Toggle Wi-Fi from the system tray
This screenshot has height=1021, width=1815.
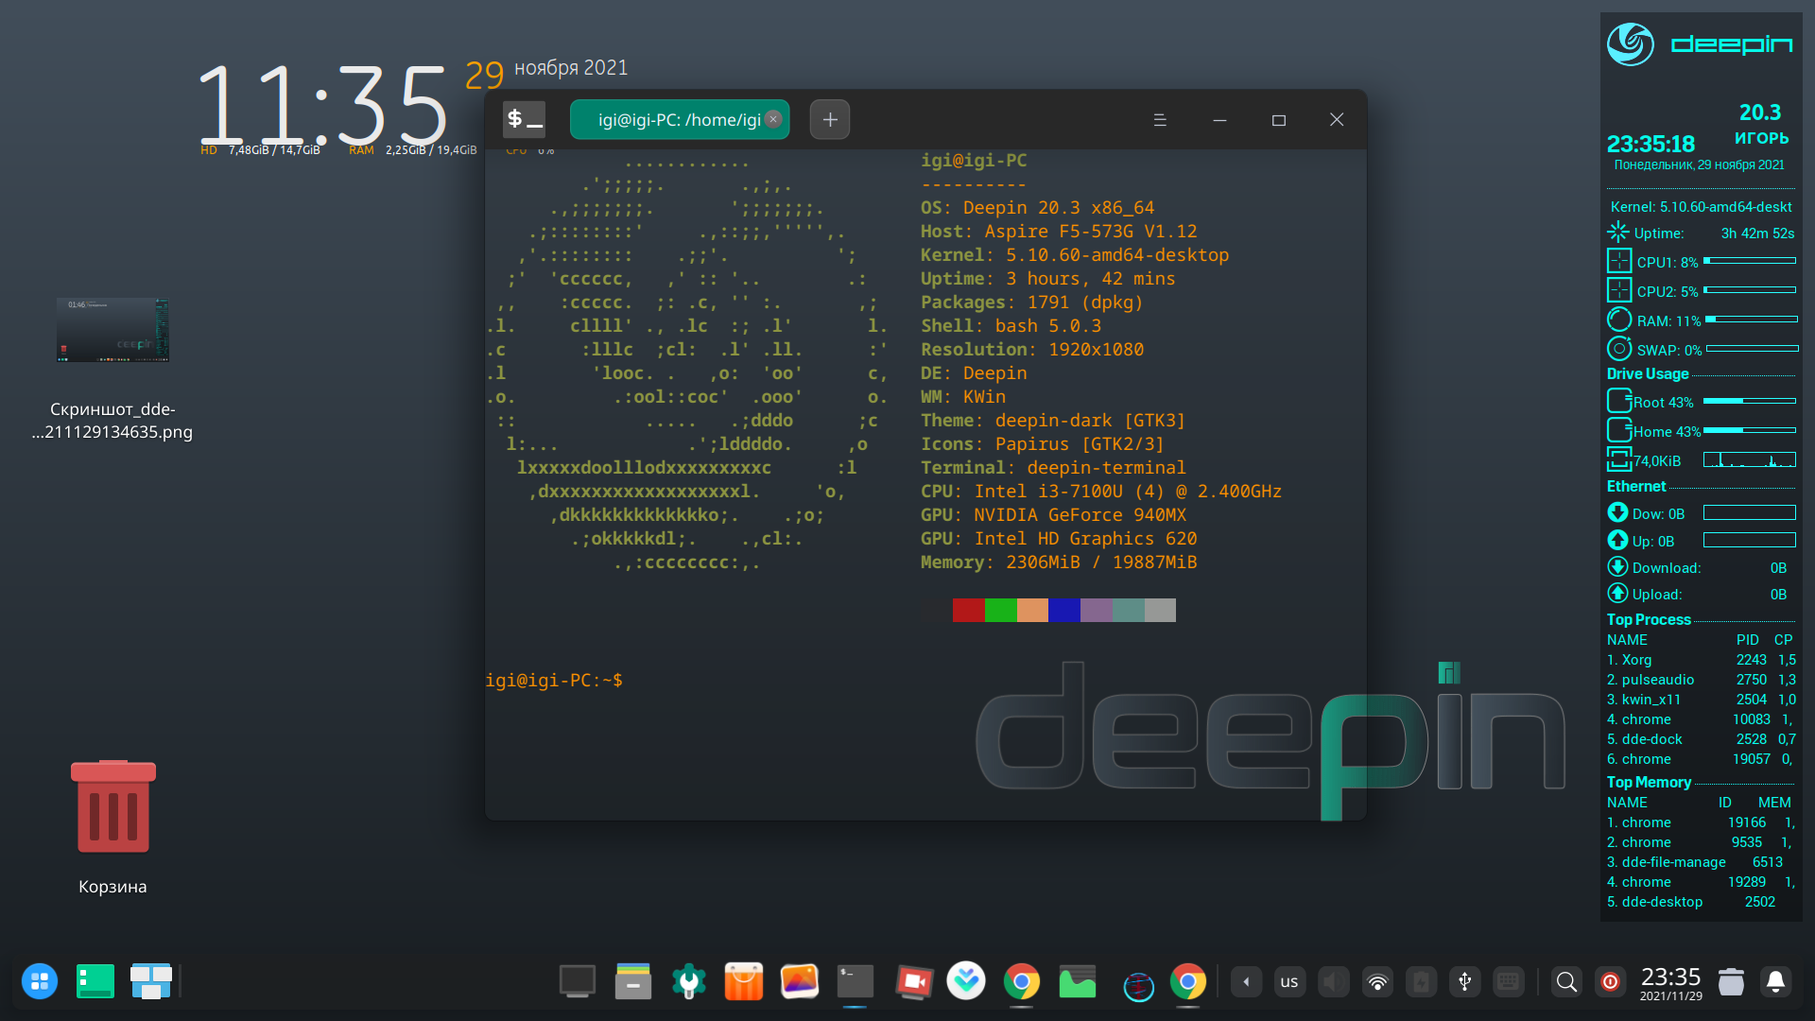pyautogui.click(x=1378, y=981)
